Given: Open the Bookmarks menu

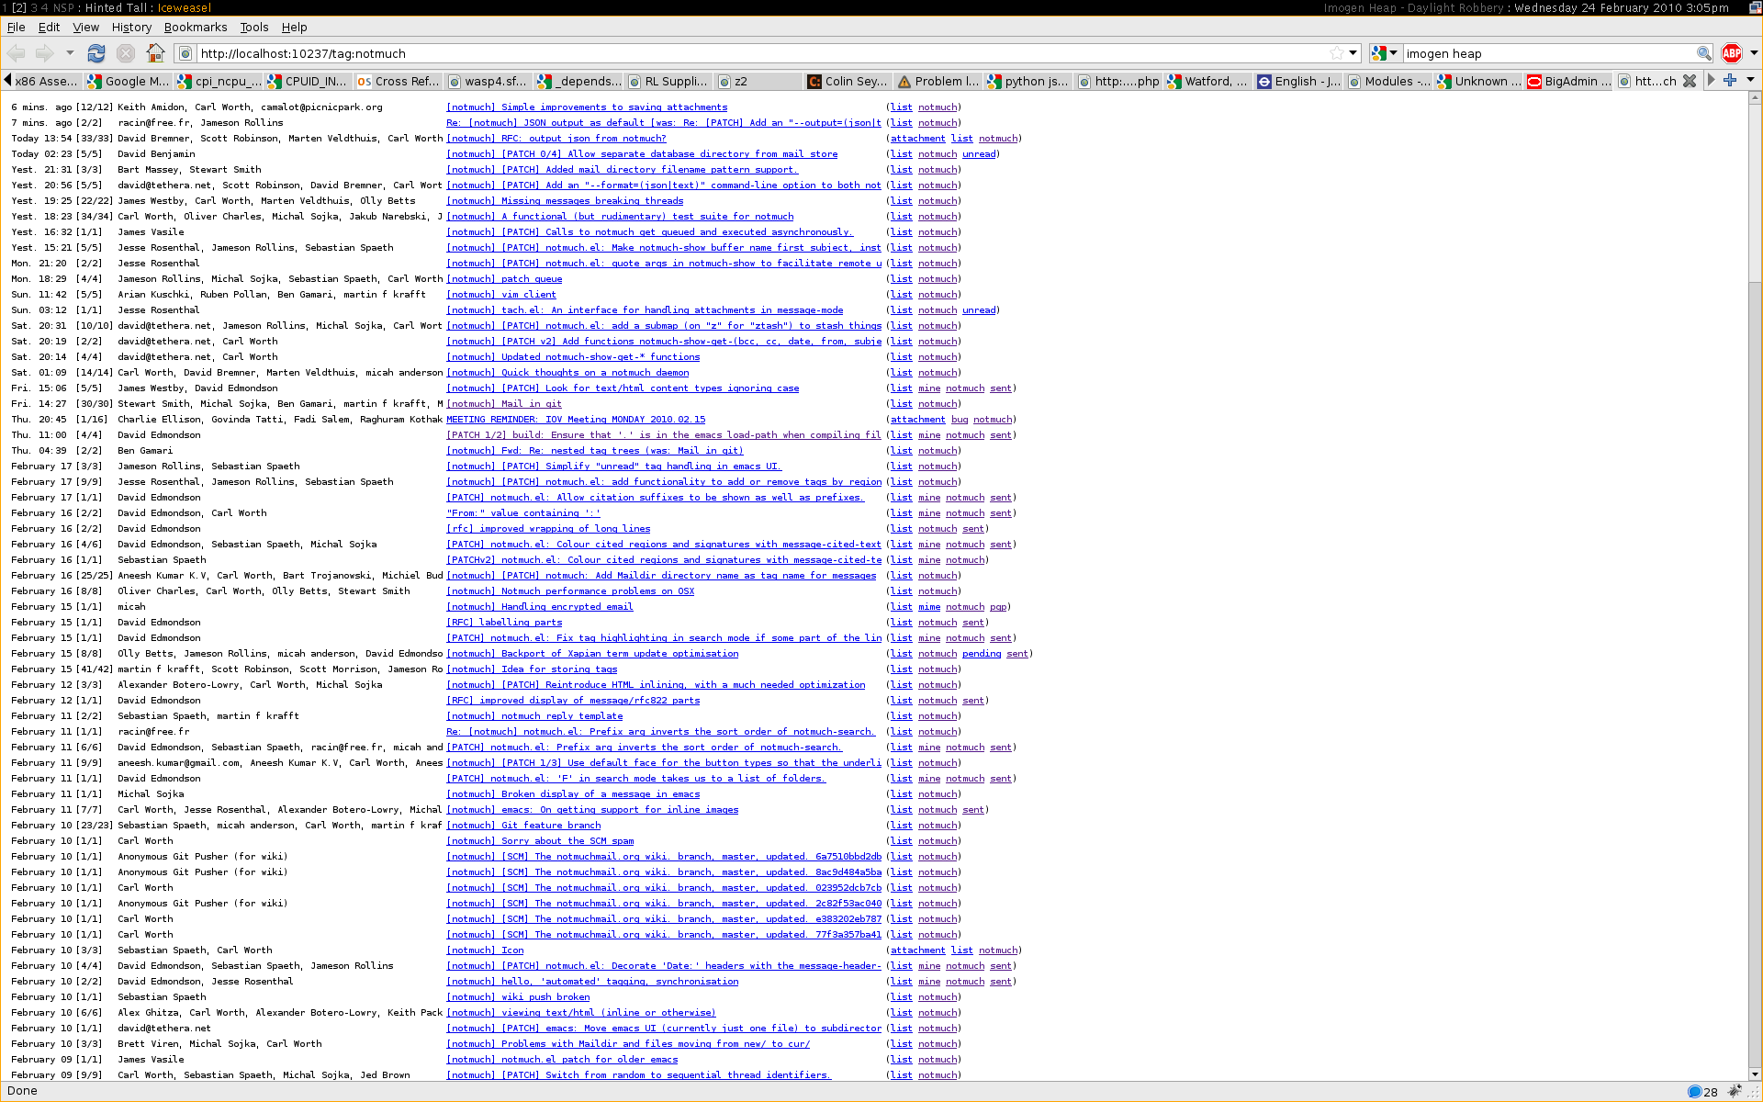Looking at the screenshot, I should coord(195,28).
